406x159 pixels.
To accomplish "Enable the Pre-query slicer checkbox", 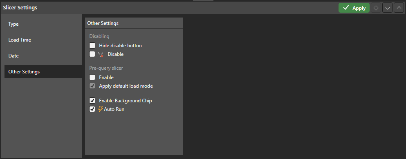I will click(92, 77).
